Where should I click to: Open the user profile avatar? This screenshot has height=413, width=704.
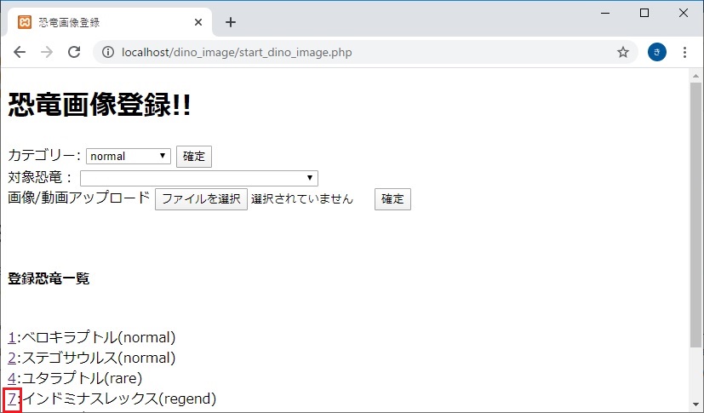pyautogui.click(x=656, y=52)
